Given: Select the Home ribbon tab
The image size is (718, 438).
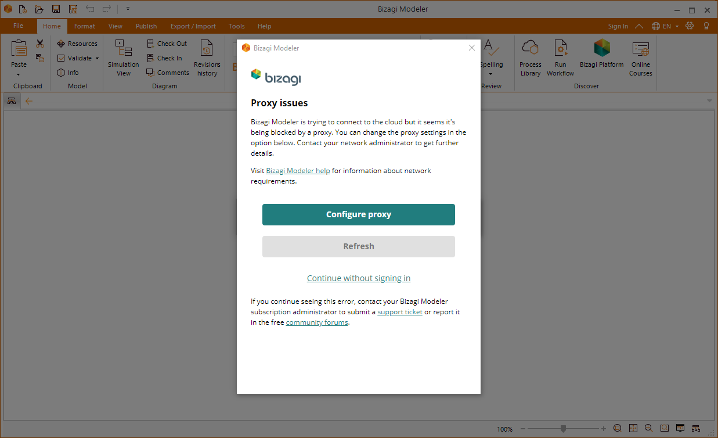Looking at the screenshot, I should 52,26.
